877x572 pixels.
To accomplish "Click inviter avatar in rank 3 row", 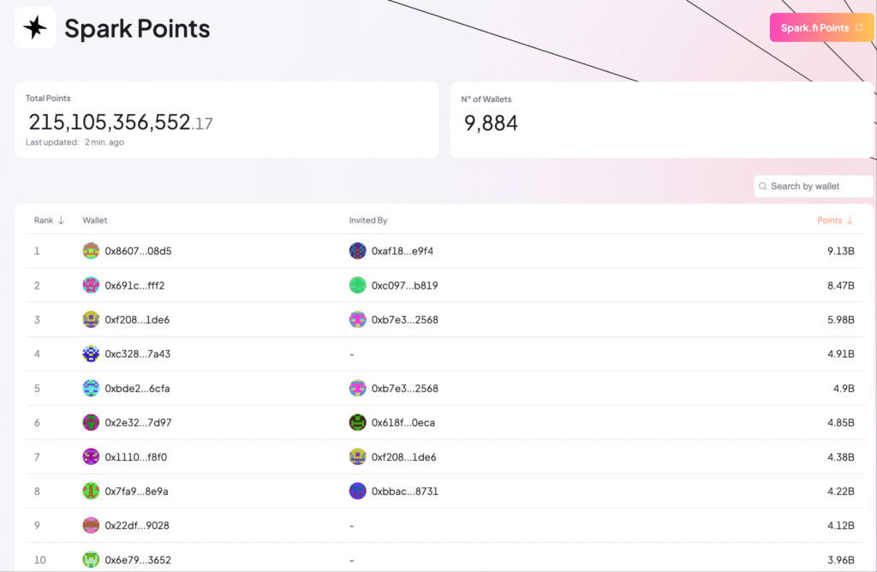I will pyautogui.click(x=357, y=319).
